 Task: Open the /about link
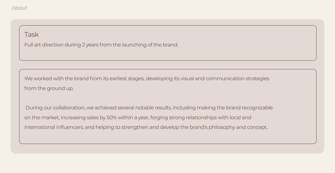[x=19, y=8]
